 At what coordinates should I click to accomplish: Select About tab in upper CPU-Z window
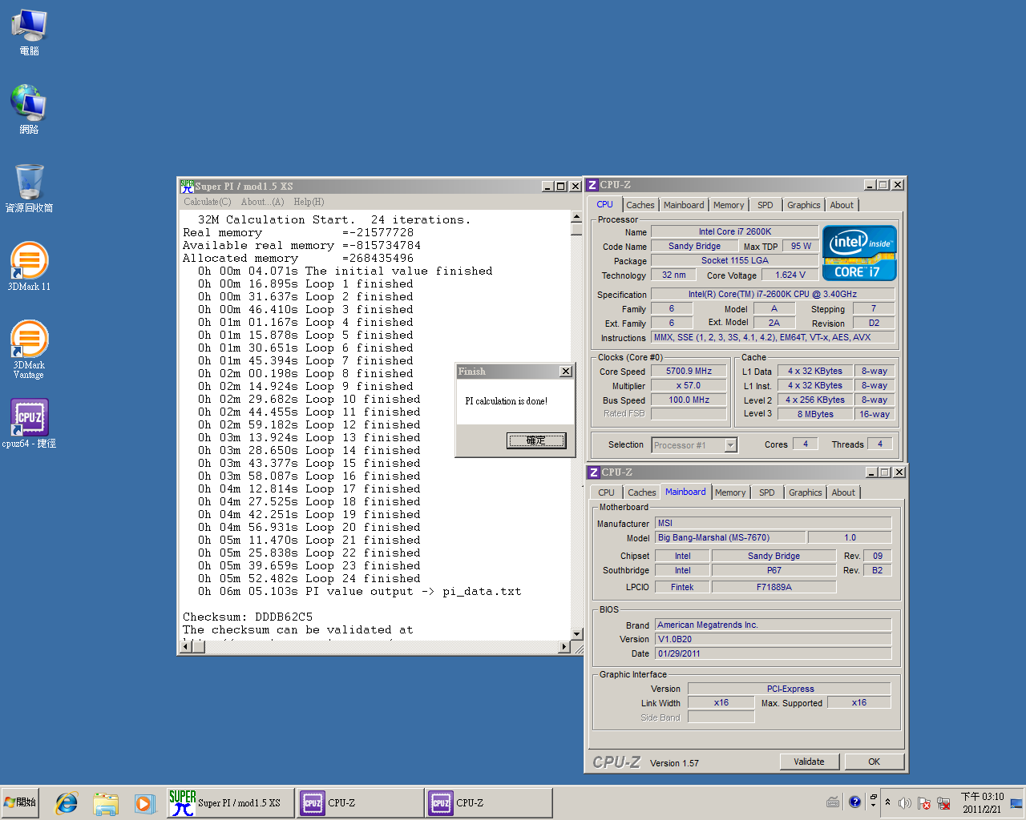(842, 205)
